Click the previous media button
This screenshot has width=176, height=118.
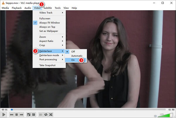pyautogui.click(x=11, y=114)
